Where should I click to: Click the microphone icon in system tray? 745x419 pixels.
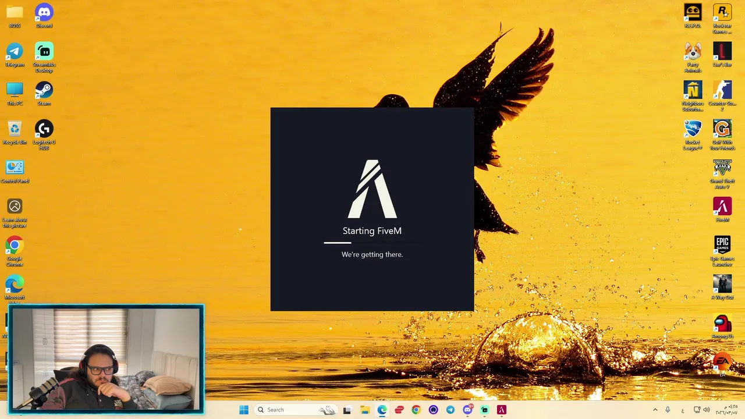pos(668,410)
